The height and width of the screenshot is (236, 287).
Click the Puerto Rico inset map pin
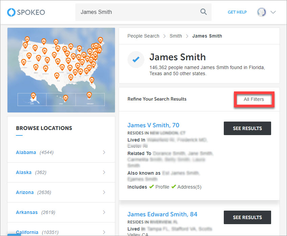pyautogui.click(x=89, y=95)
